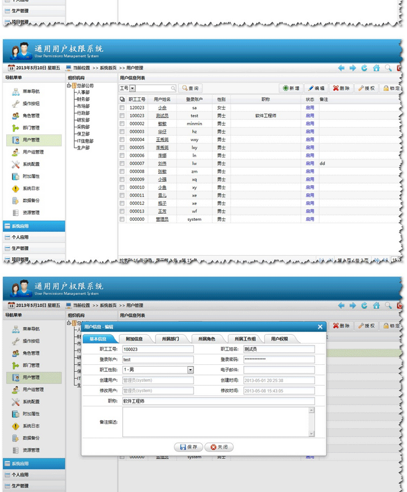Select 研发部 in the organization tree
This screenshot has height=492, width=407.
point(84,120)
